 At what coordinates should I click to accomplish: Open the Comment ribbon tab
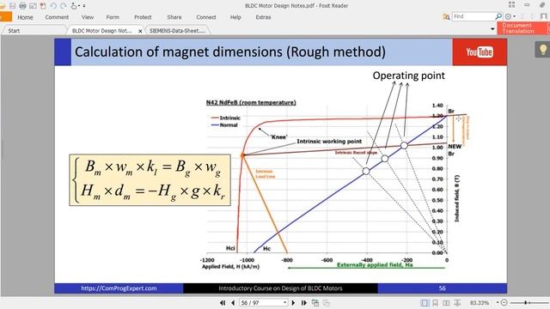pos(57,17)
